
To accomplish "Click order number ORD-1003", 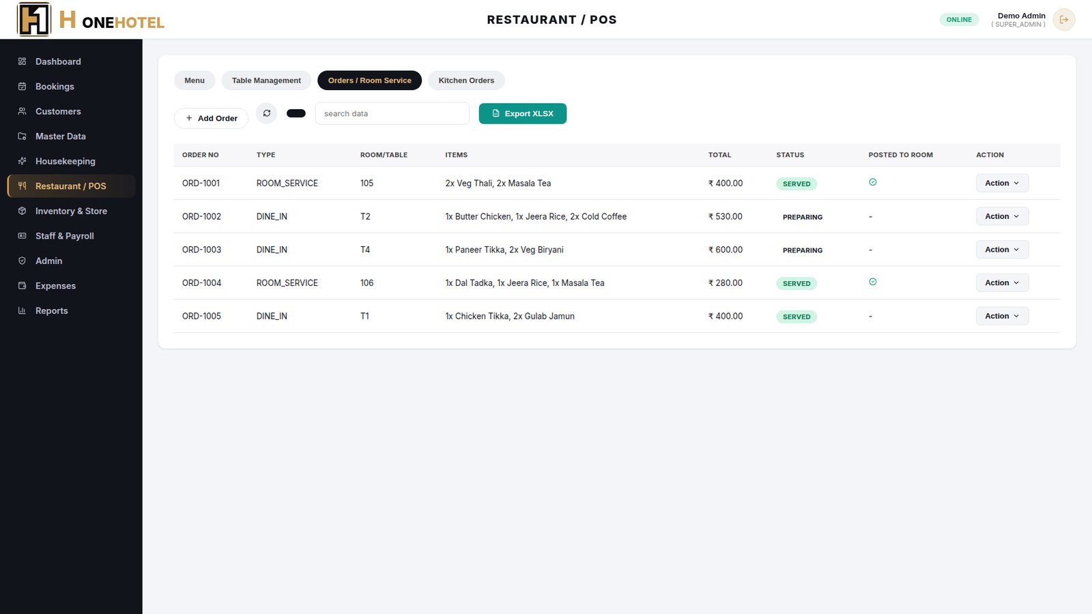I will pyautogui.click(x=201, y=250).
